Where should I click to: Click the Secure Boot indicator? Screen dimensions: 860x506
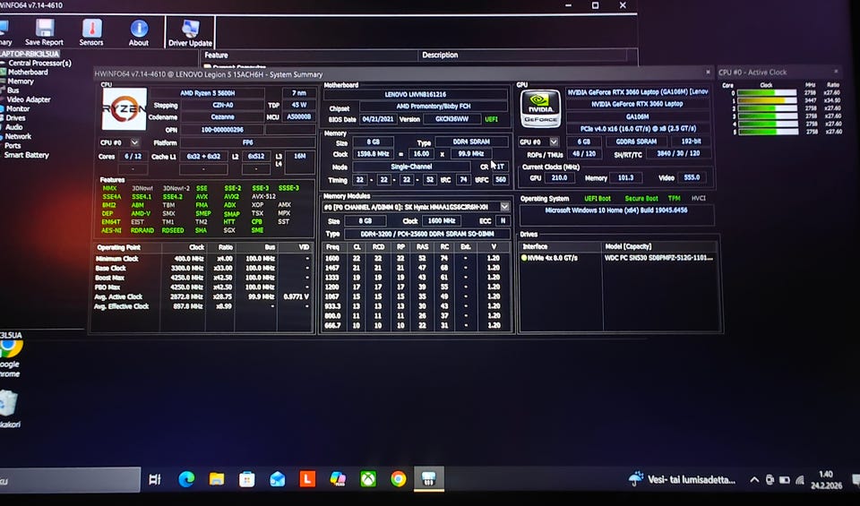(x=641, y=199)
